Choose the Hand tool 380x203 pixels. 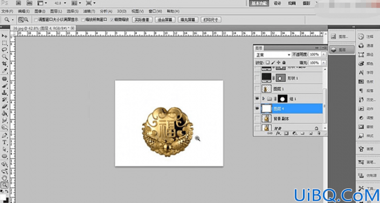tap(4, 178)
